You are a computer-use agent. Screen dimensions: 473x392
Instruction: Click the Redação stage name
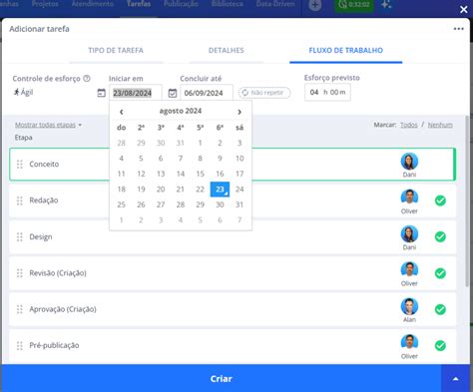(44, 200)
